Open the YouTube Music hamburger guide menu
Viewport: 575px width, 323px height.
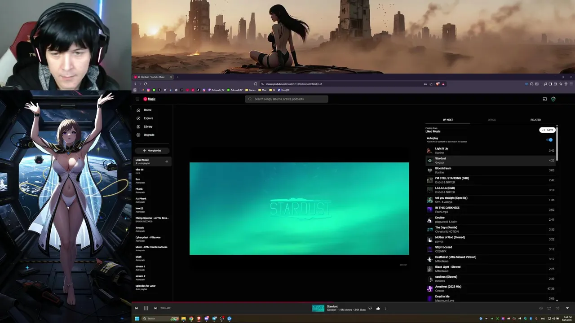(x=137, y=99)
